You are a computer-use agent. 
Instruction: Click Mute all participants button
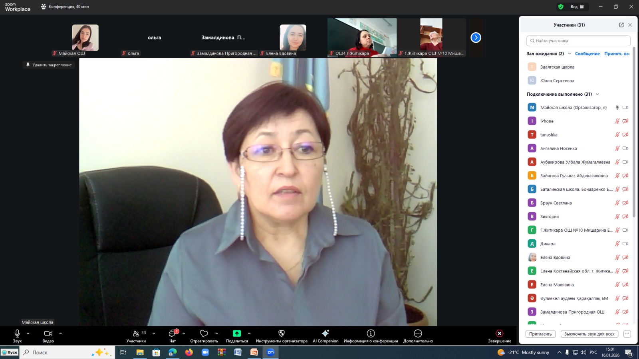click(589, 334)
